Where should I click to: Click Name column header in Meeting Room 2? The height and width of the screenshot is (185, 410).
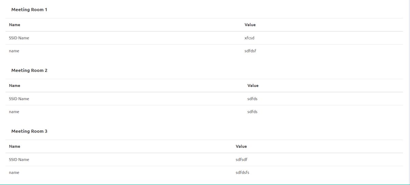pyautogui.click(x=14, y=86)
